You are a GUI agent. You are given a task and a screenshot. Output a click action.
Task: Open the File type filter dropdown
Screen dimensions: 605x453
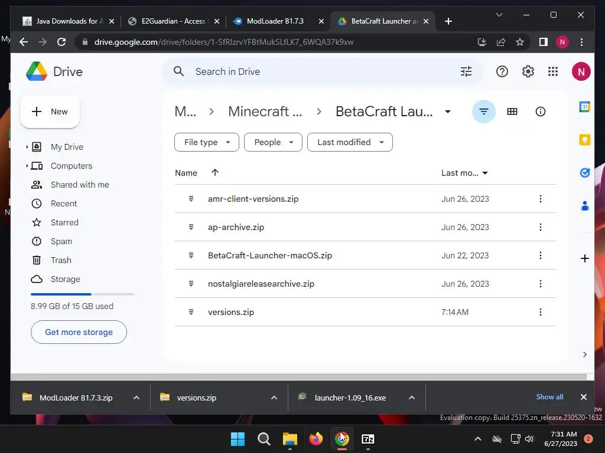(x=207, y=142)
